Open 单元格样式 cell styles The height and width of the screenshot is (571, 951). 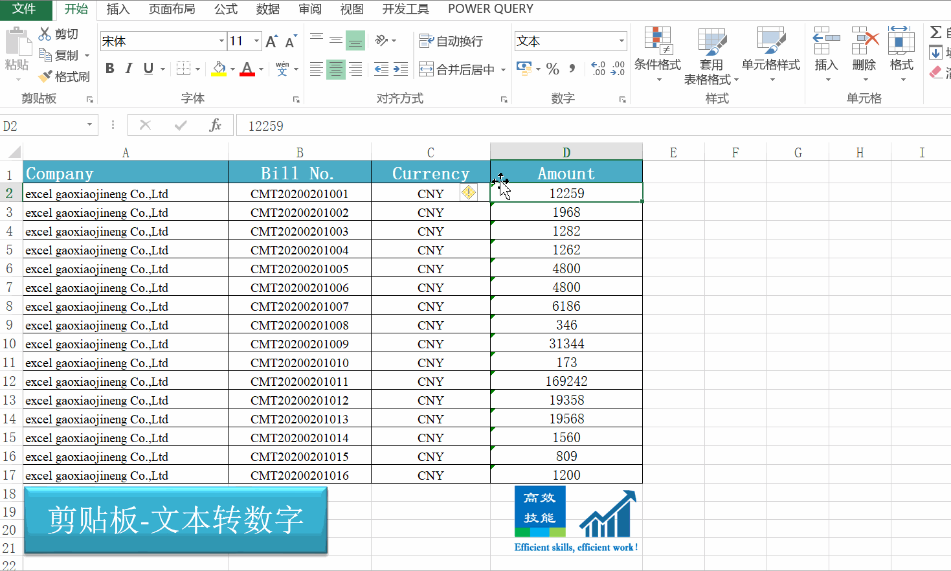click(771, 54)
